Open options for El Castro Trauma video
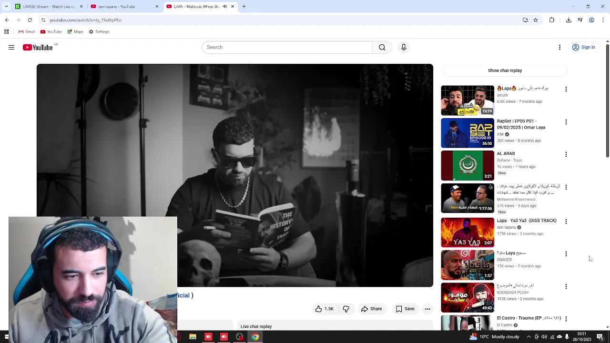The image size is (610, 343). point(566,318)
